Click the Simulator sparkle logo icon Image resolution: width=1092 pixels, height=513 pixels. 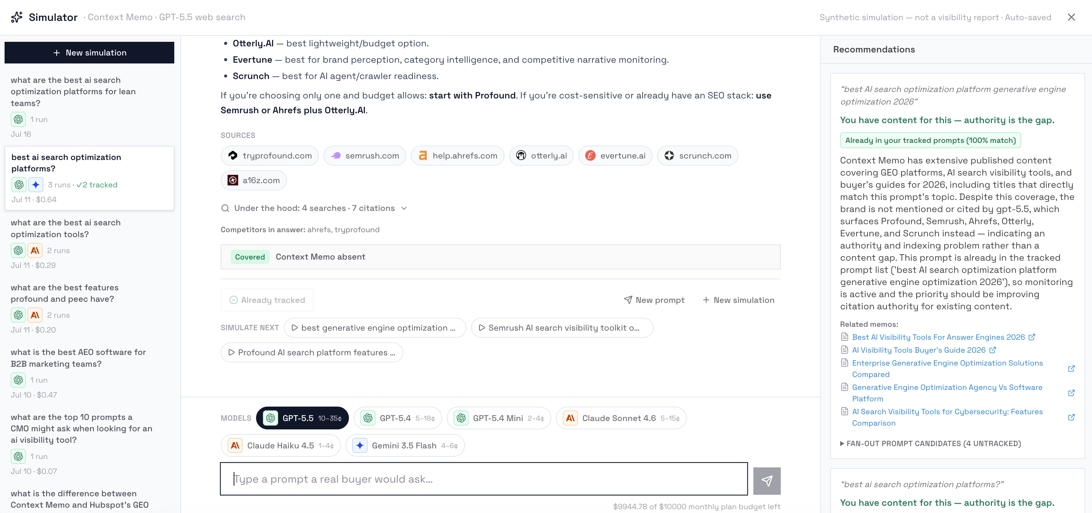(16, 17)
